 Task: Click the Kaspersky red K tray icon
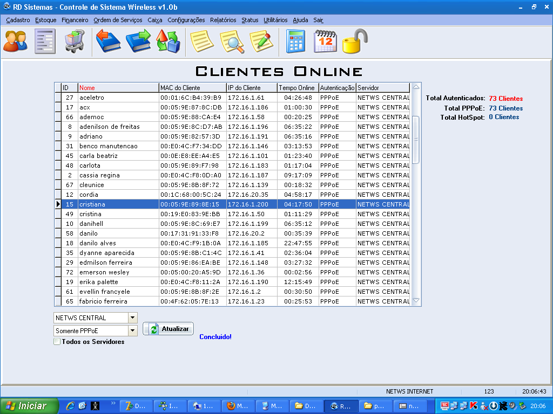coord(474,406)
